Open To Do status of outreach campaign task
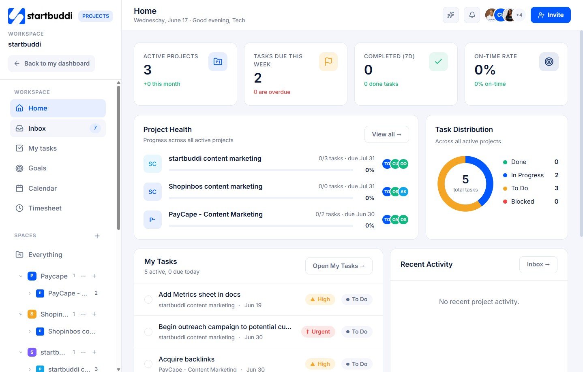The height and width of the screenshot is (372, 583). (356, 332)
